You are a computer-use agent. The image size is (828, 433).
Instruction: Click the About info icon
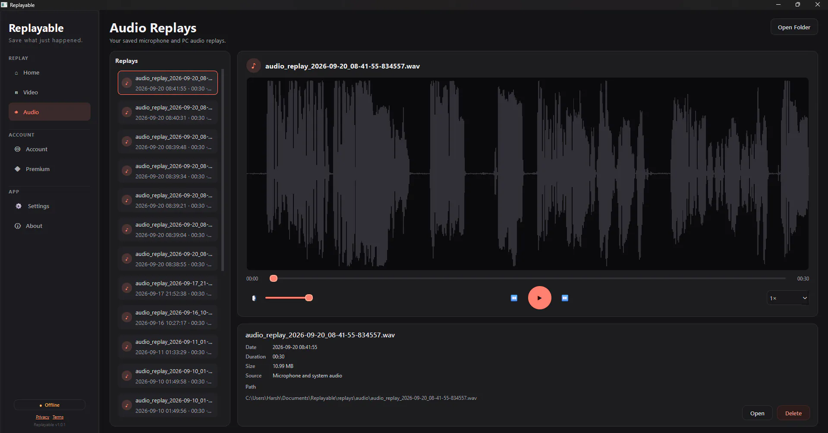click(x=18, y=226)
